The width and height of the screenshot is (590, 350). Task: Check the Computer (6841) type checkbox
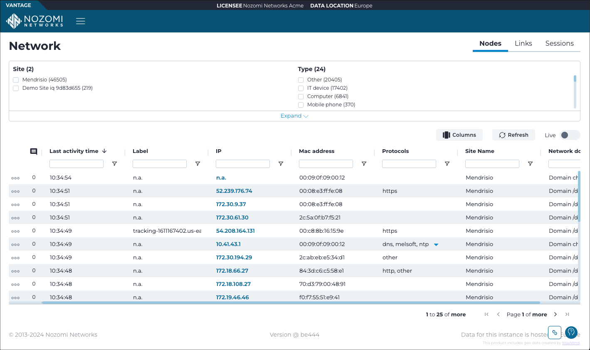[301, 96]
